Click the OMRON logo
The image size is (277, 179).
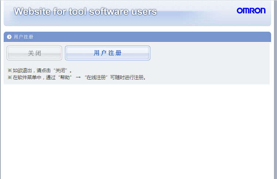coord(251,11)
